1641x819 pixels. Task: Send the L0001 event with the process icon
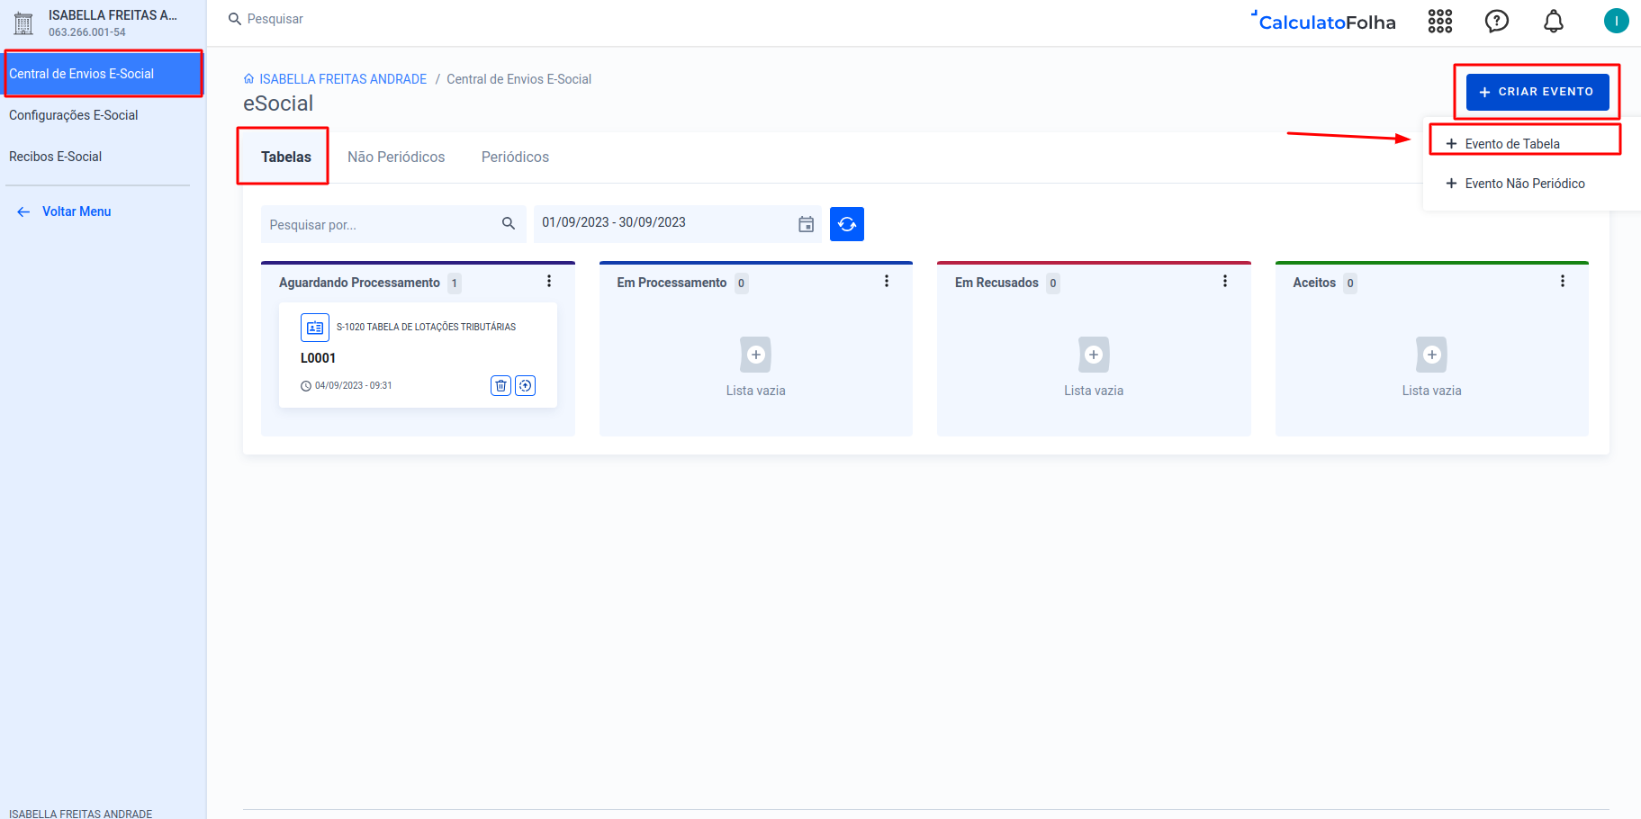tap(526, 385)
